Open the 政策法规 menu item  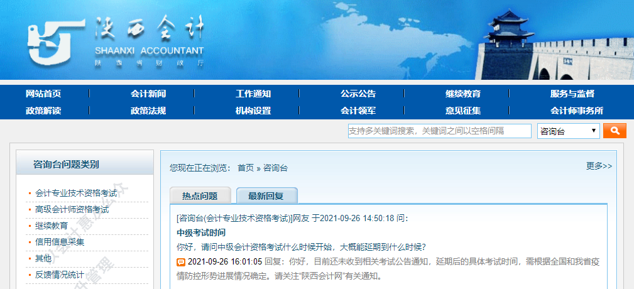coord(148,111)
